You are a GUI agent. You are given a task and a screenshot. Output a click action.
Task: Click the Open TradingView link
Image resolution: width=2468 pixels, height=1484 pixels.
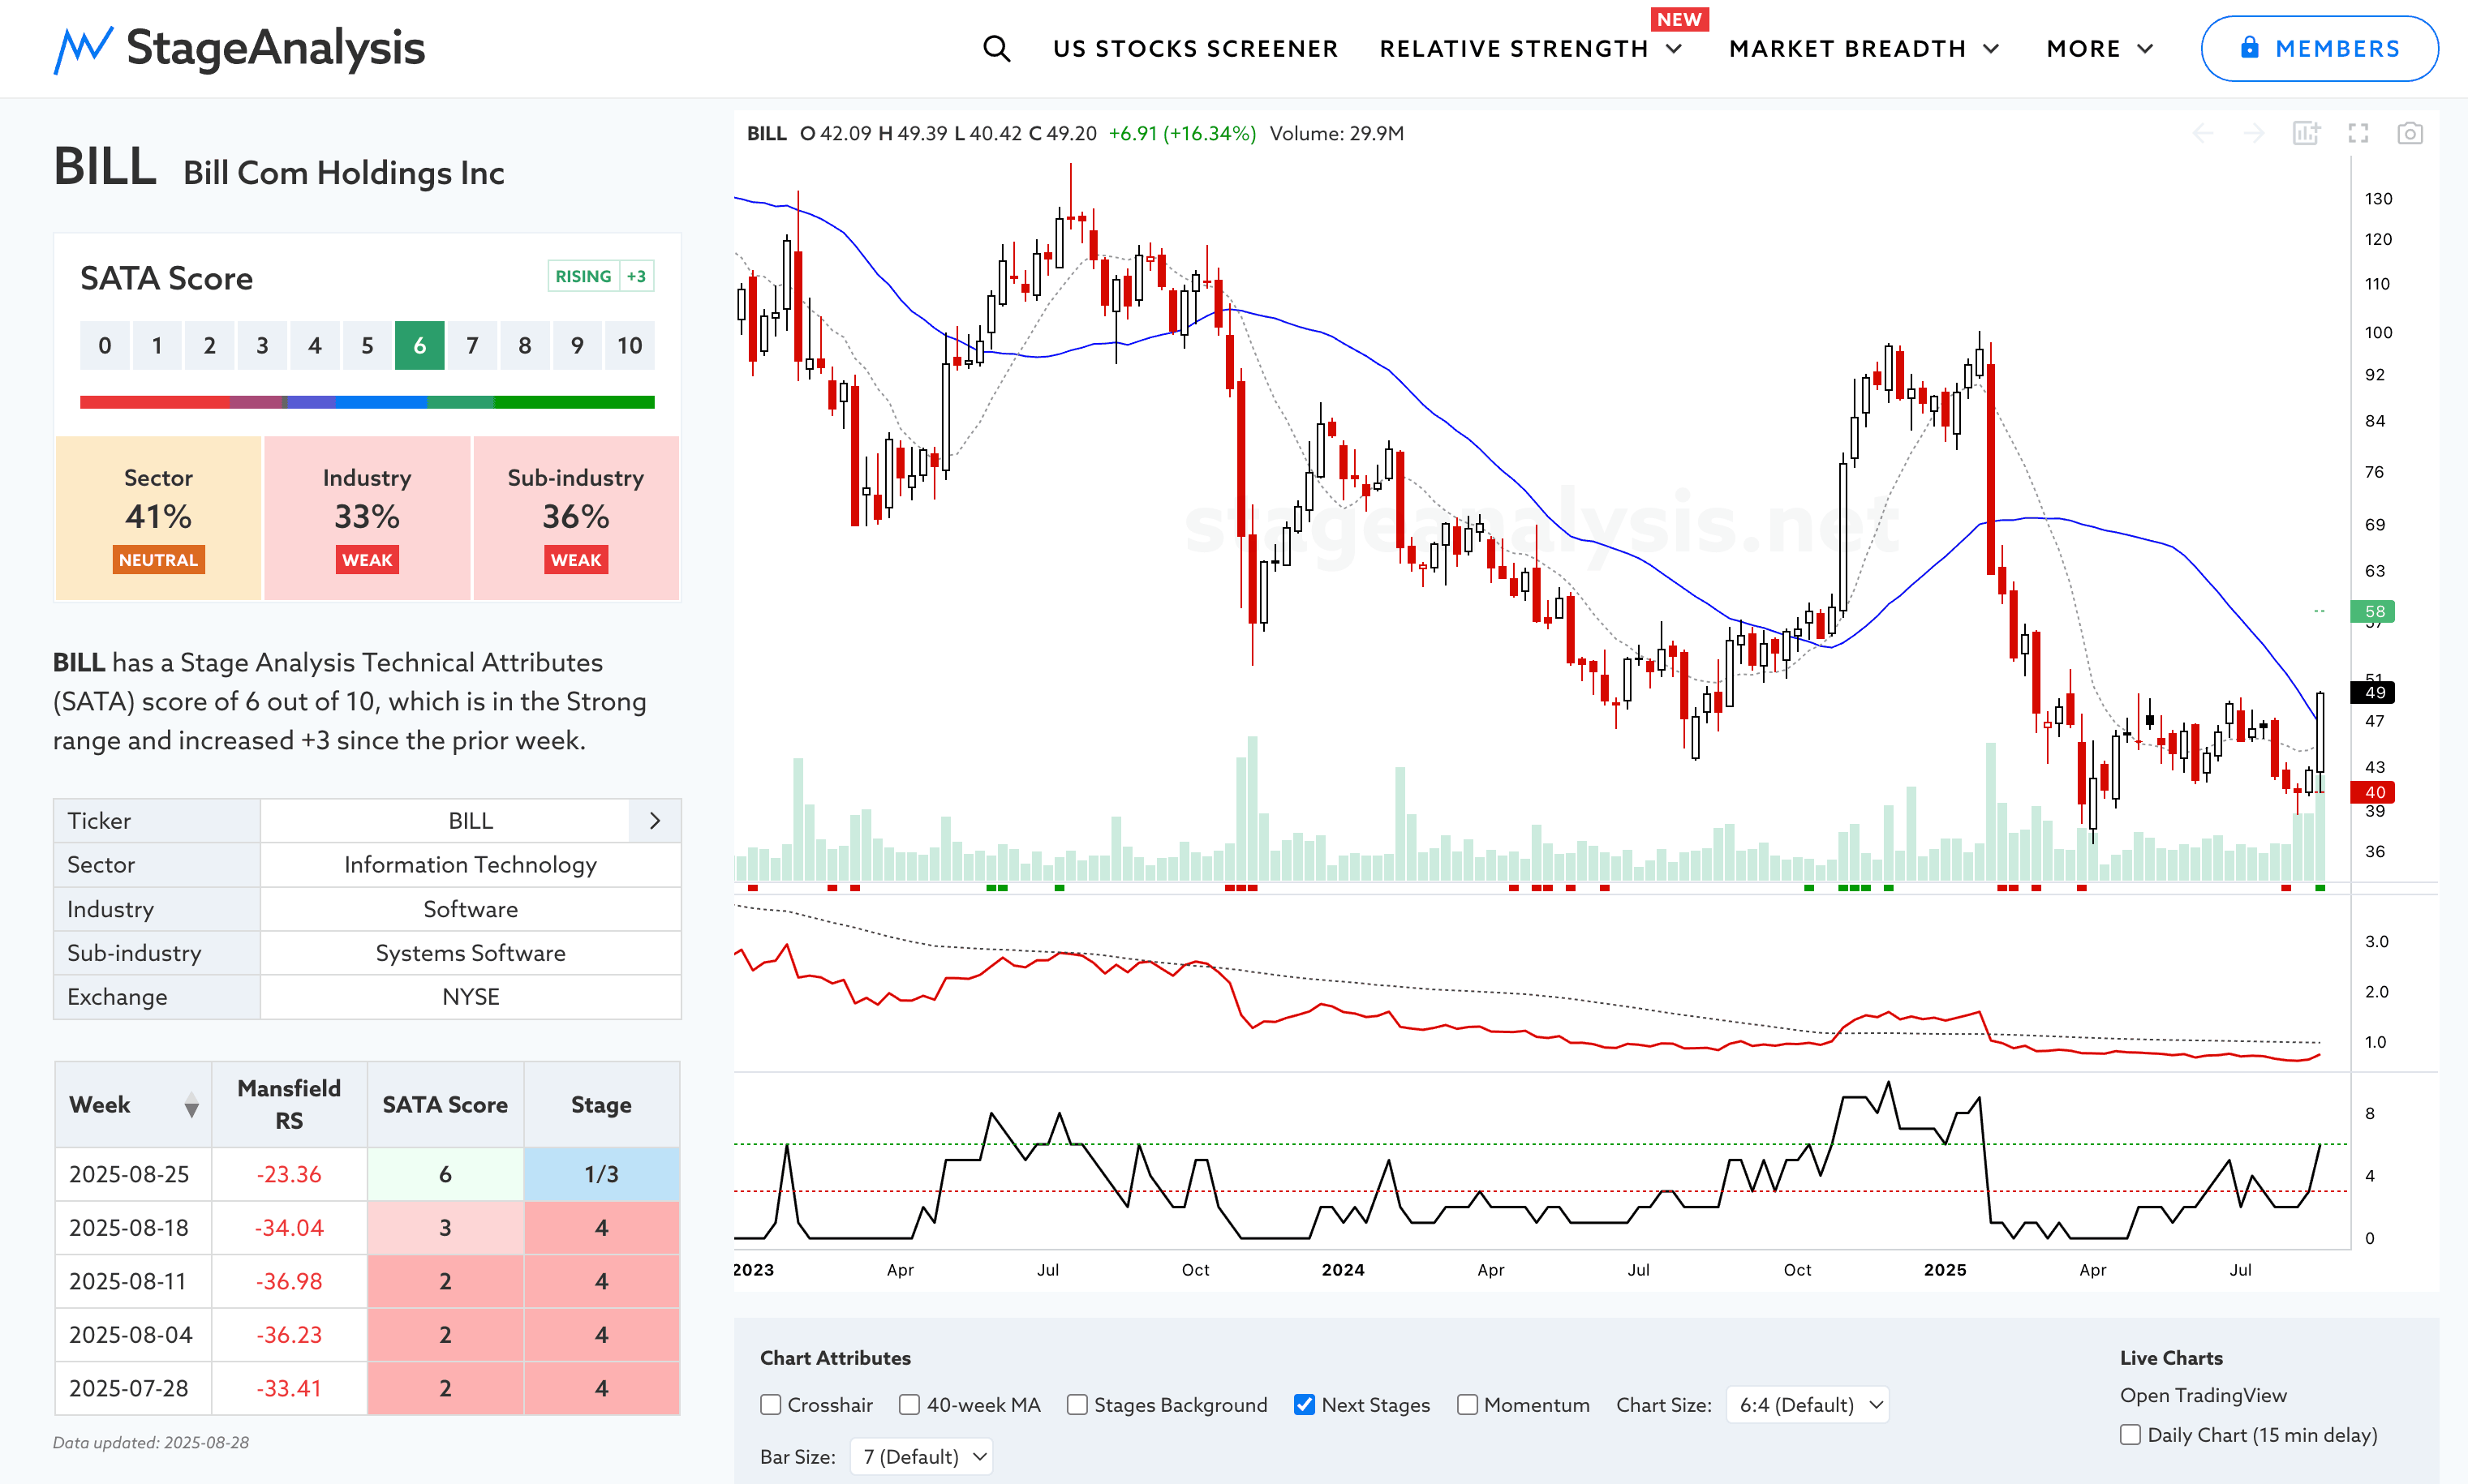2203,1395
